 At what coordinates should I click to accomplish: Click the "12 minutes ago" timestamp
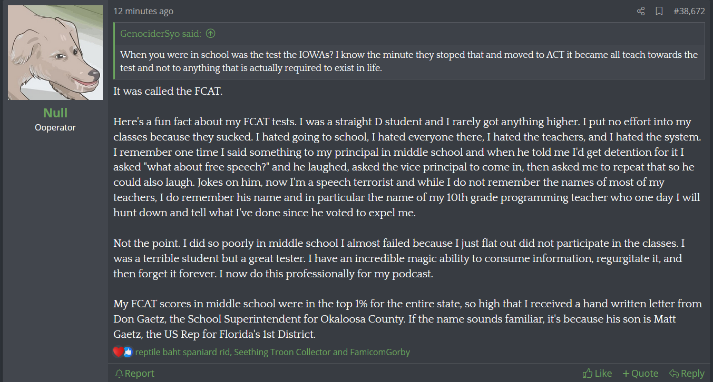pos(143,11)
